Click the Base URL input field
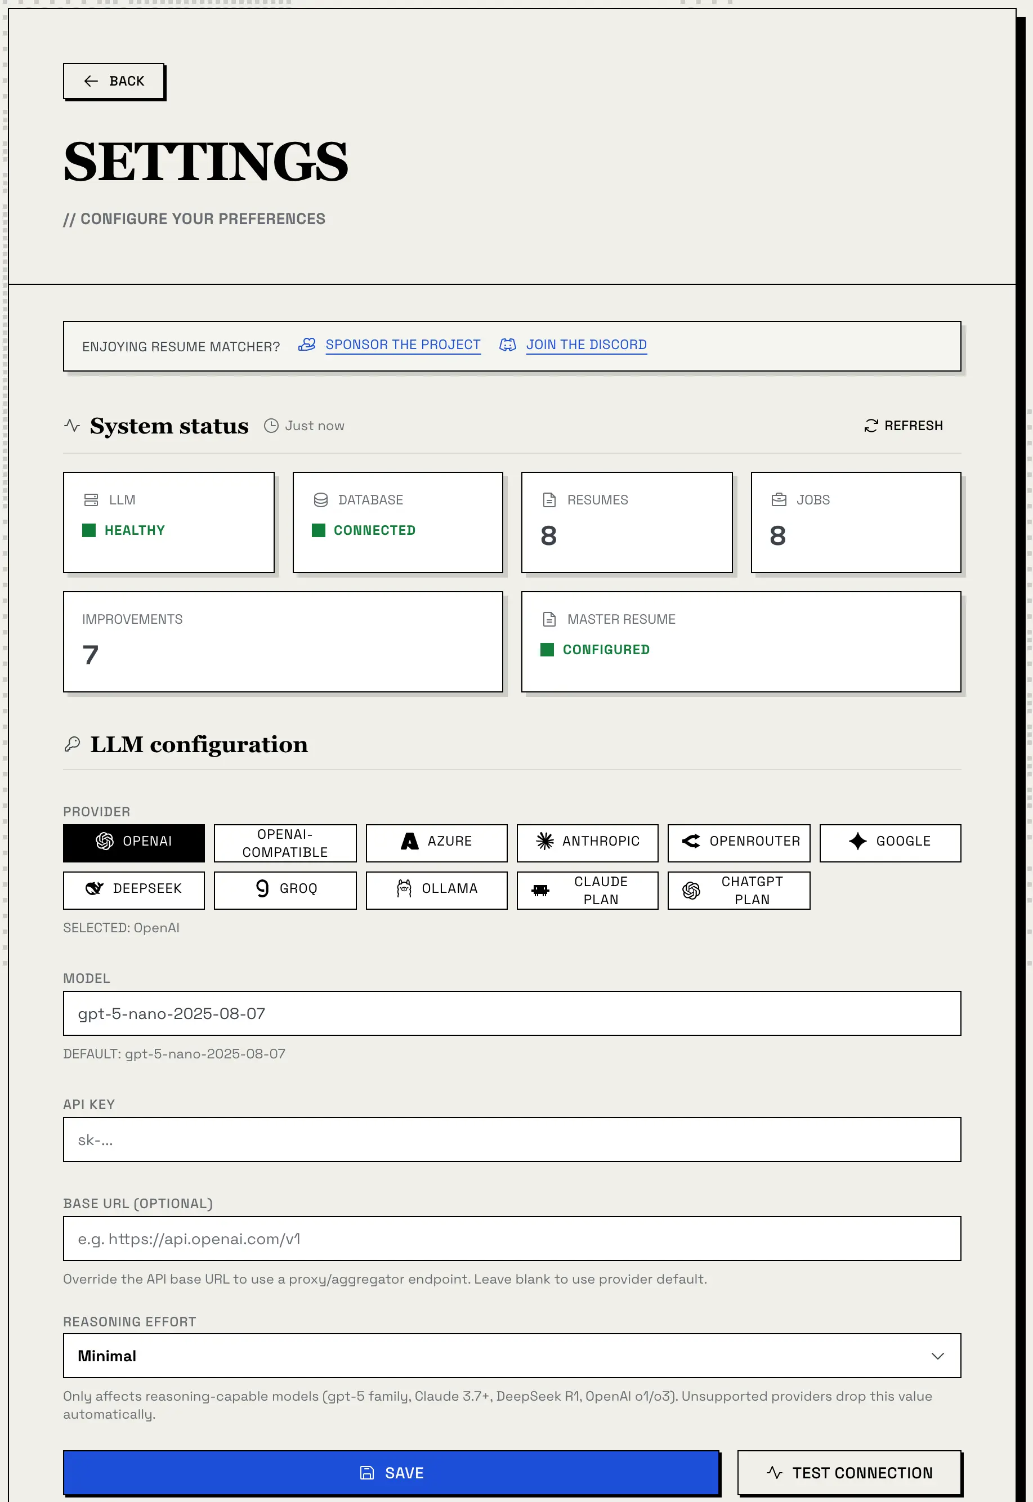 point(512,1239)
